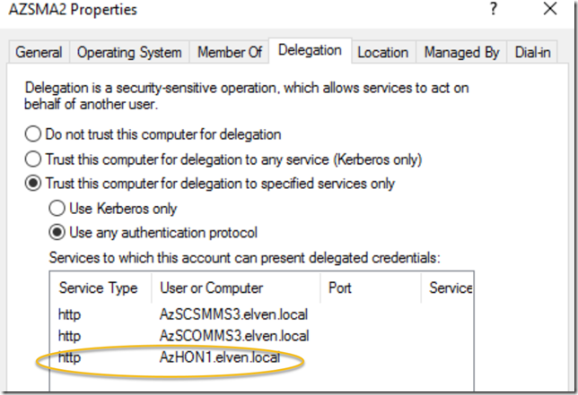Sort by User or Computer column
This screenshot has height=395, width=578.
click(x=211, y=288)
